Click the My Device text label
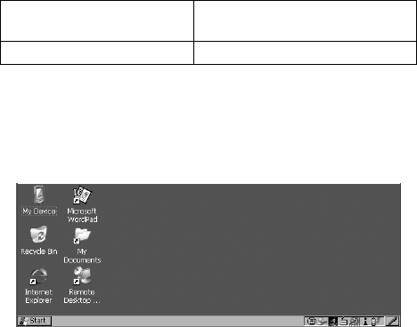 tap(39, 211)
